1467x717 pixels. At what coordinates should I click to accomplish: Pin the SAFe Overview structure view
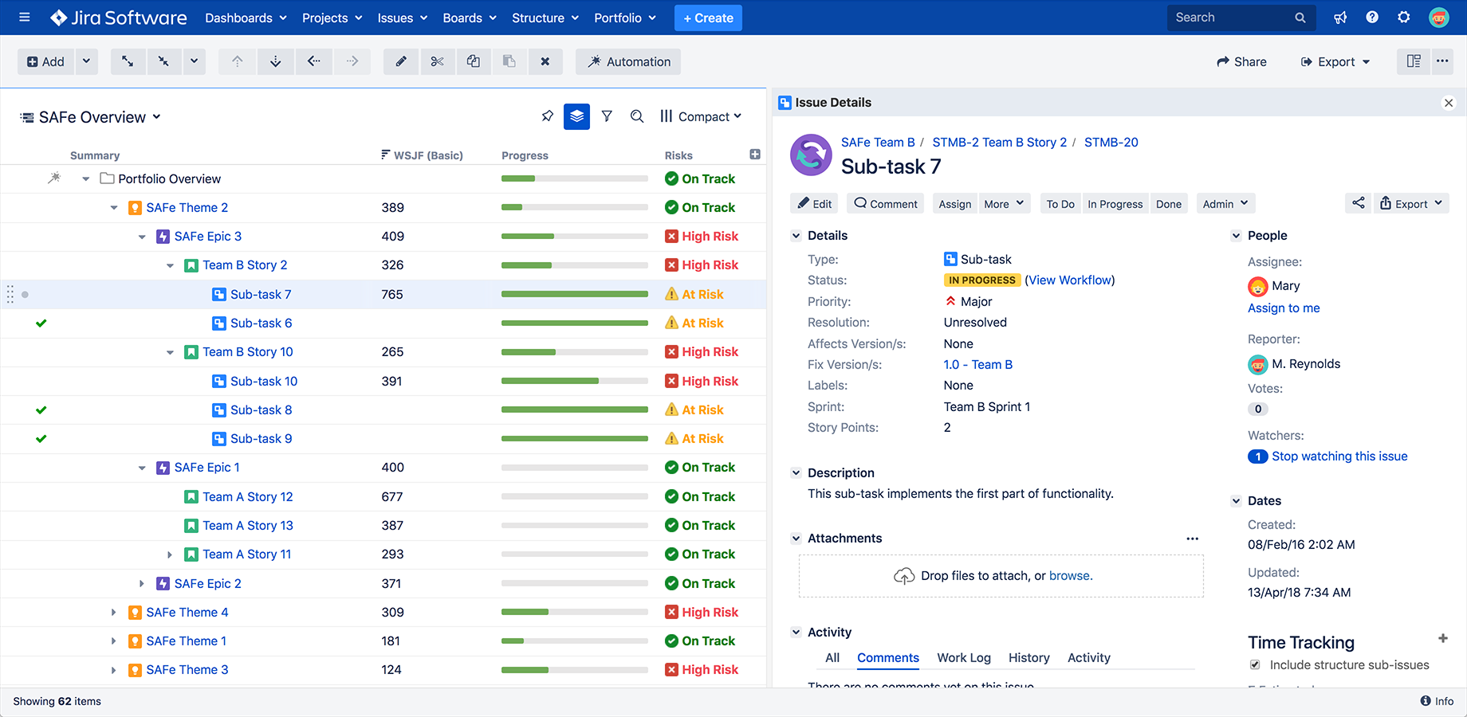(x=547, y=116)
